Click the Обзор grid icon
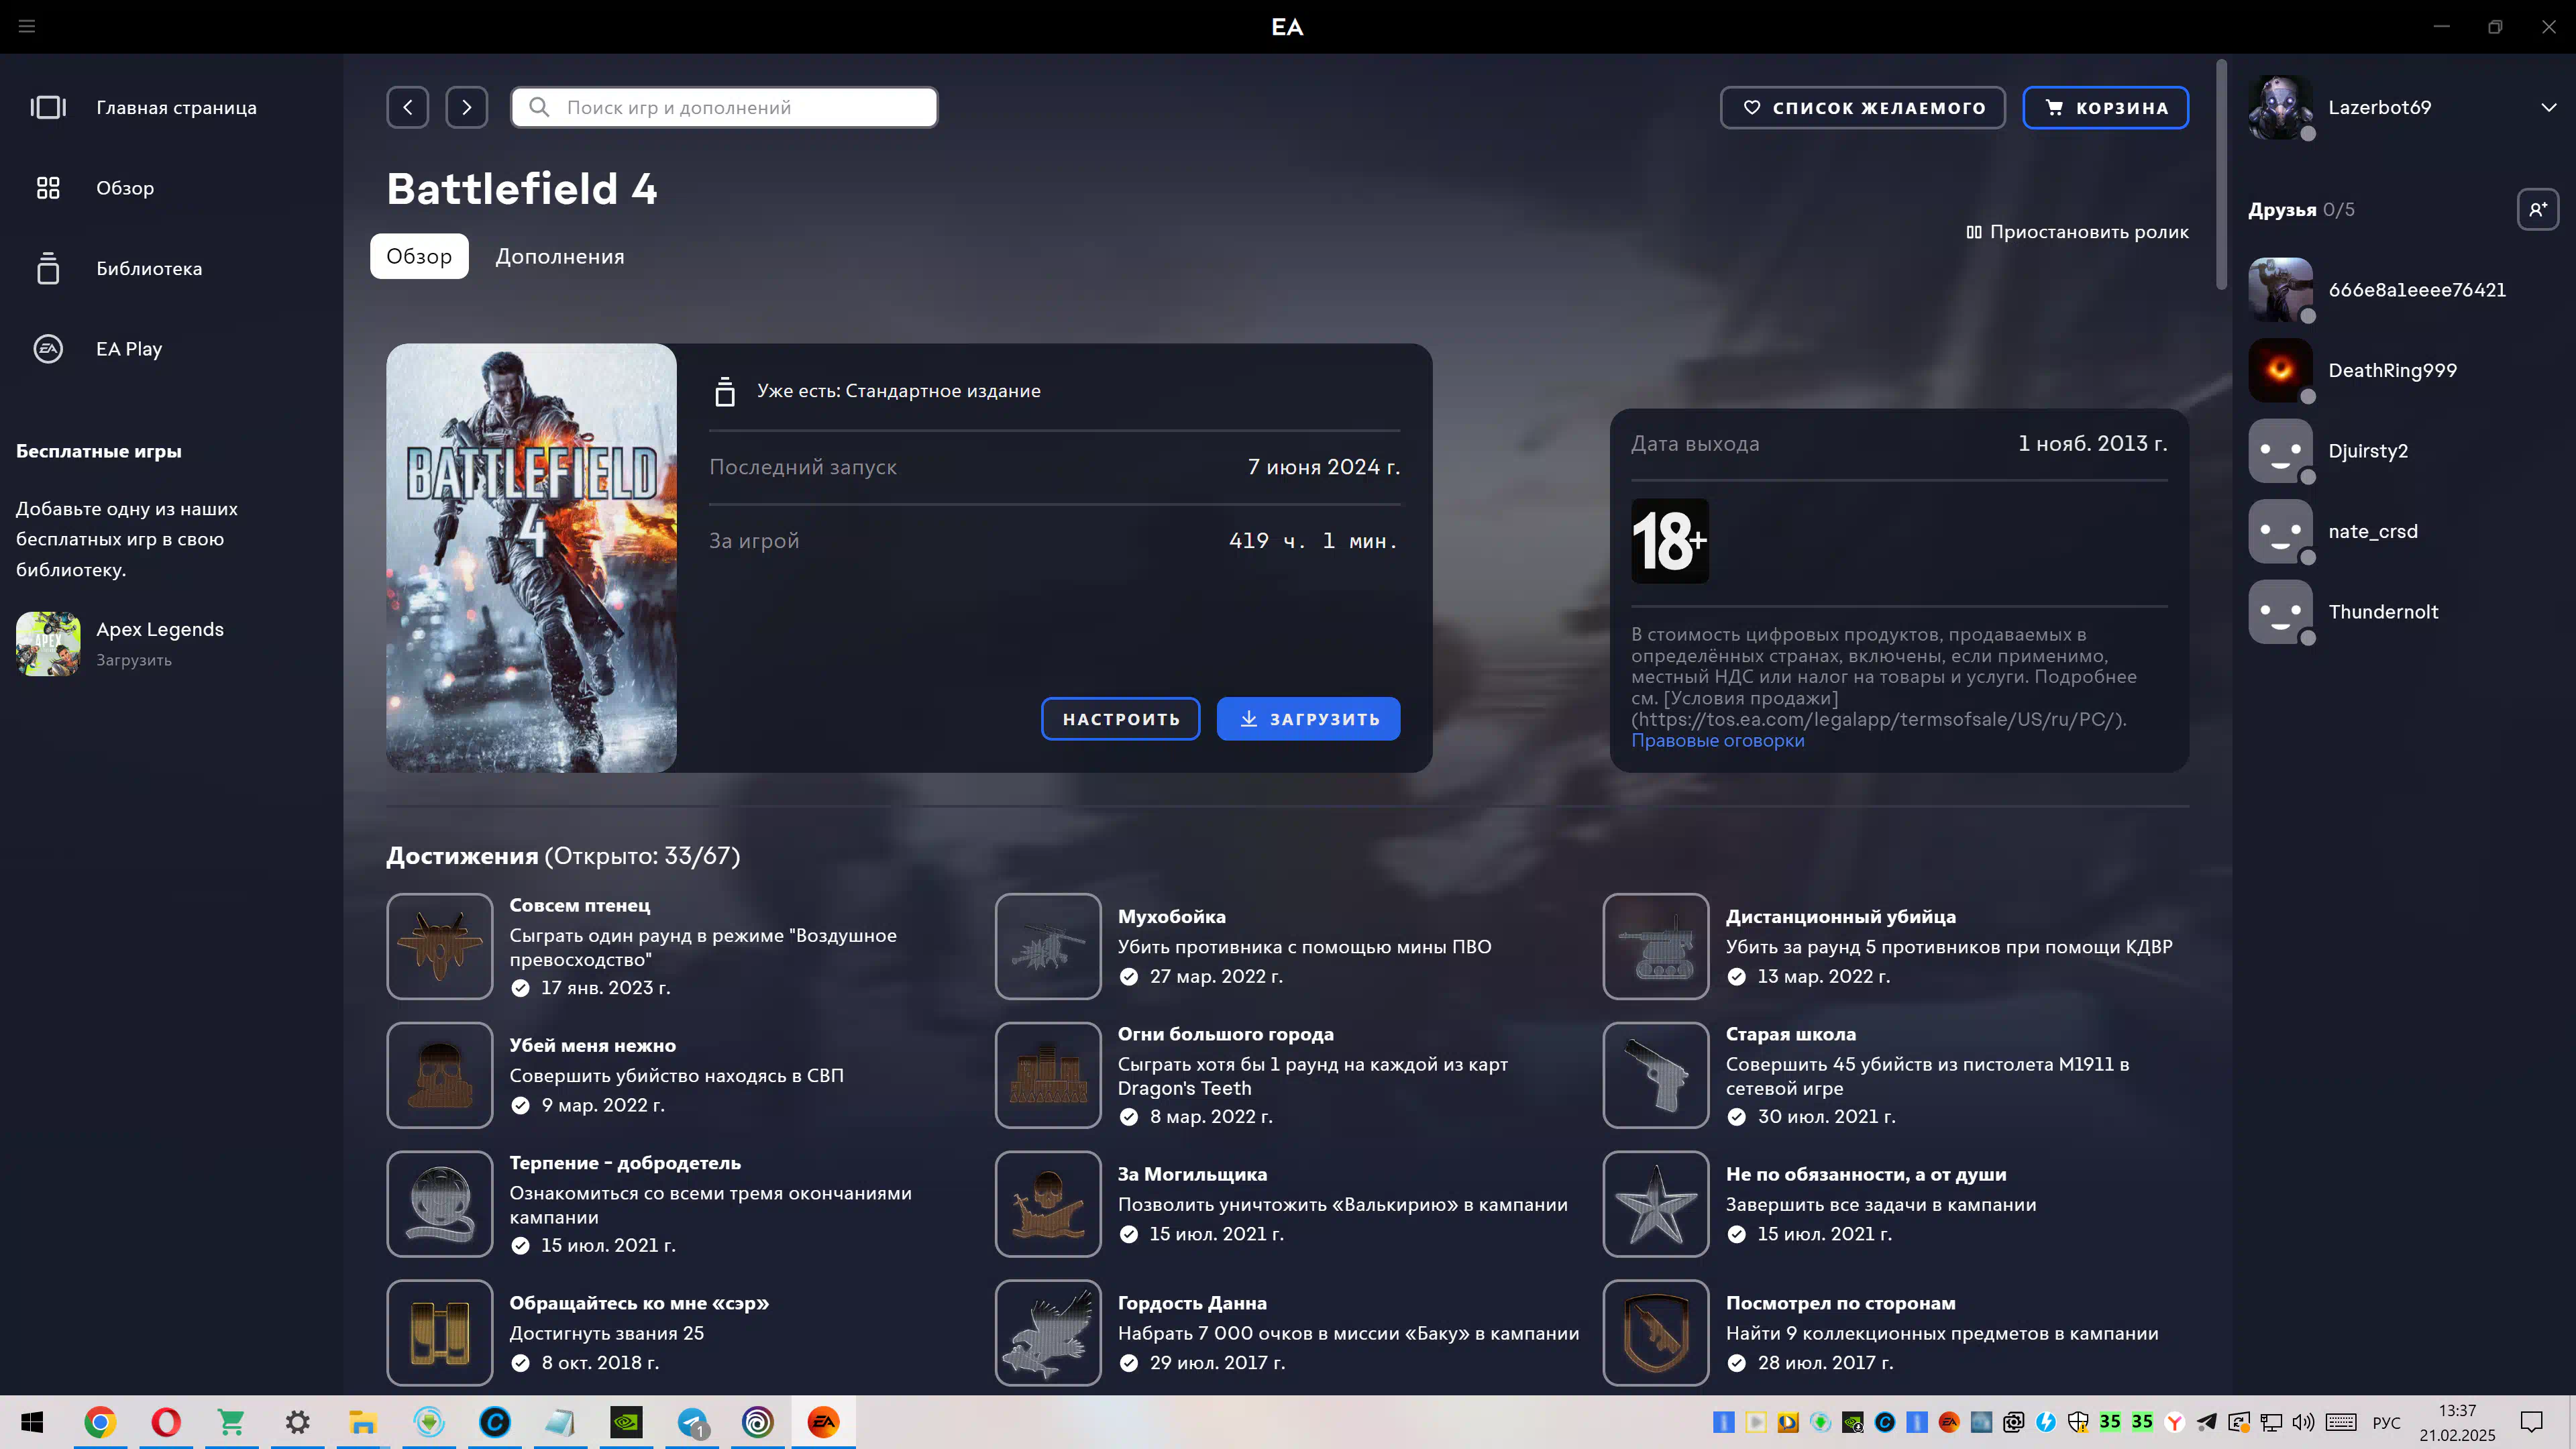The height and width of the screenshot is (1449, 2576). [x=48, y=188]
